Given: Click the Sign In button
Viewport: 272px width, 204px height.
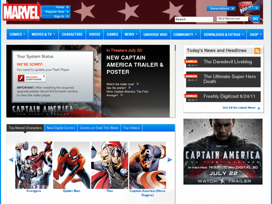Looking at the screenshot, I should (x=56, y=16).
